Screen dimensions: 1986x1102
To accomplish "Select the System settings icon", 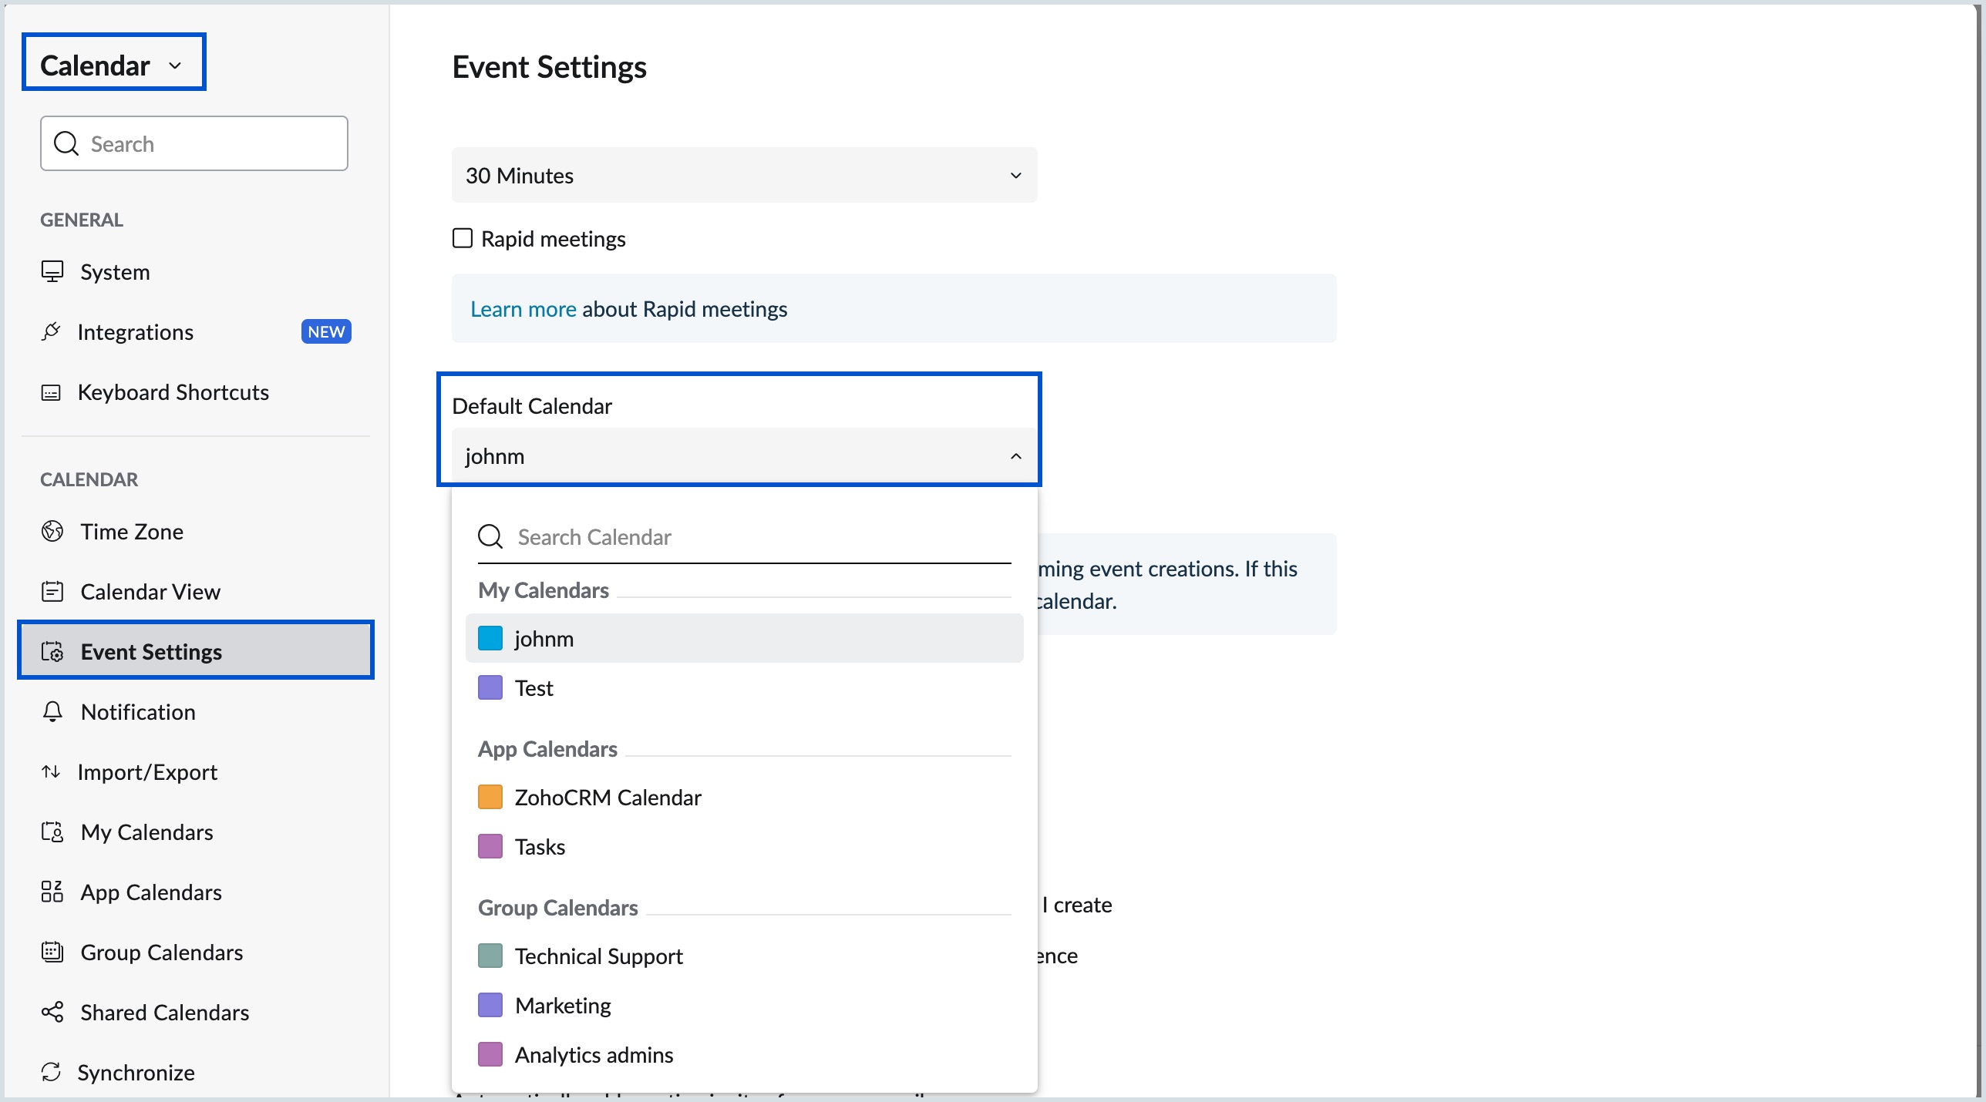I will coord(52,271).
